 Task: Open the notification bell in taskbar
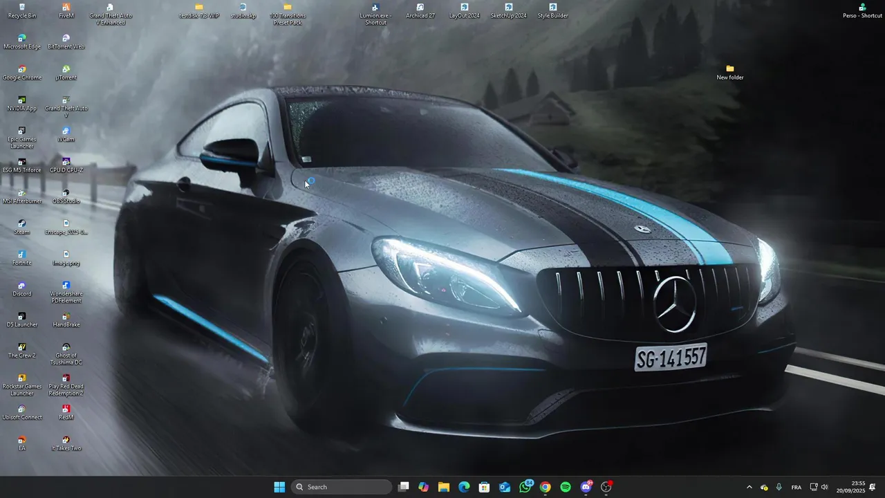[873, 487]
